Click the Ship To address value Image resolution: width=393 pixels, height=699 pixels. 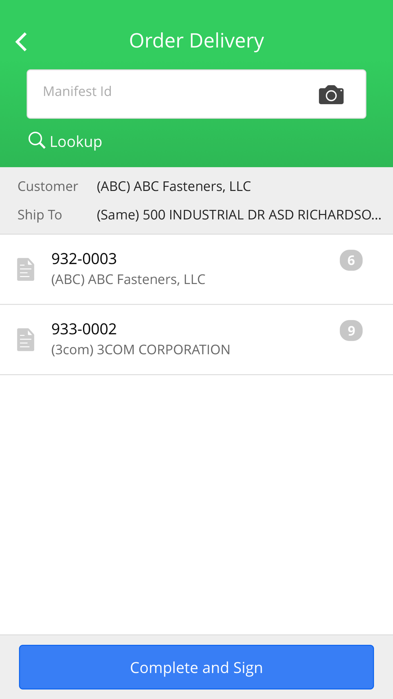point(239,215)
